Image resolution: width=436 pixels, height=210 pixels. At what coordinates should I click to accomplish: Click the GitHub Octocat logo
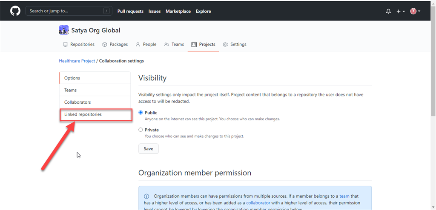(x=15, y=11)
